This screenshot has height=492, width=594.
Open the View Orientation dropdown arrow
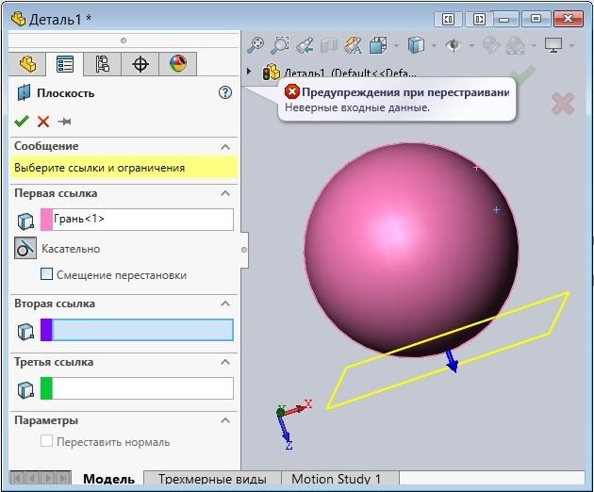pos(396,46)
